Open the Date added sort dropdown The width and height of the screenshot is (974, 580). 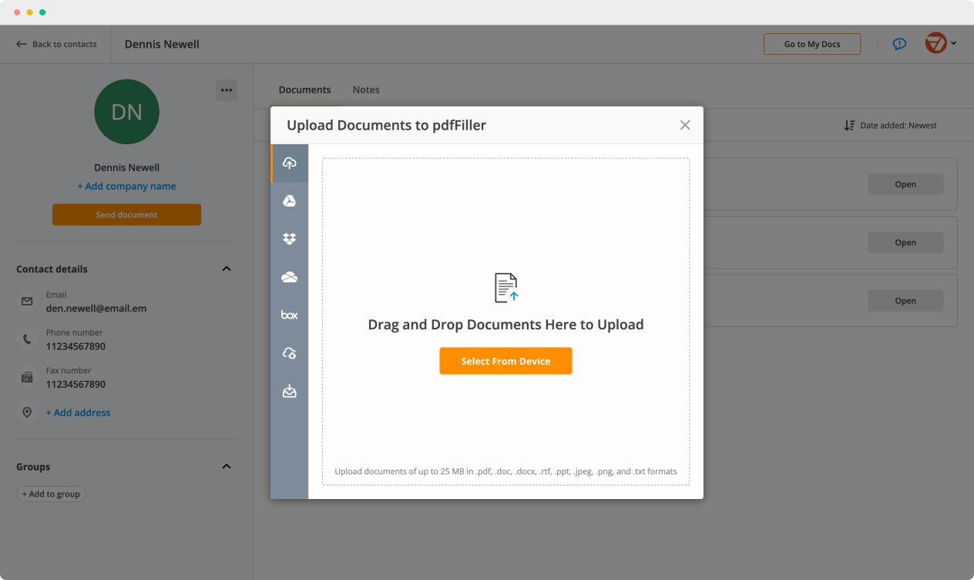891,125
